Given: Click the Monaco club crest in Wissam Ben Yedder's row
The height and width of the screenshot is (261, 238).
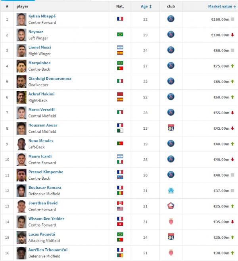Looking at the screenshot, I should point(171,221).
